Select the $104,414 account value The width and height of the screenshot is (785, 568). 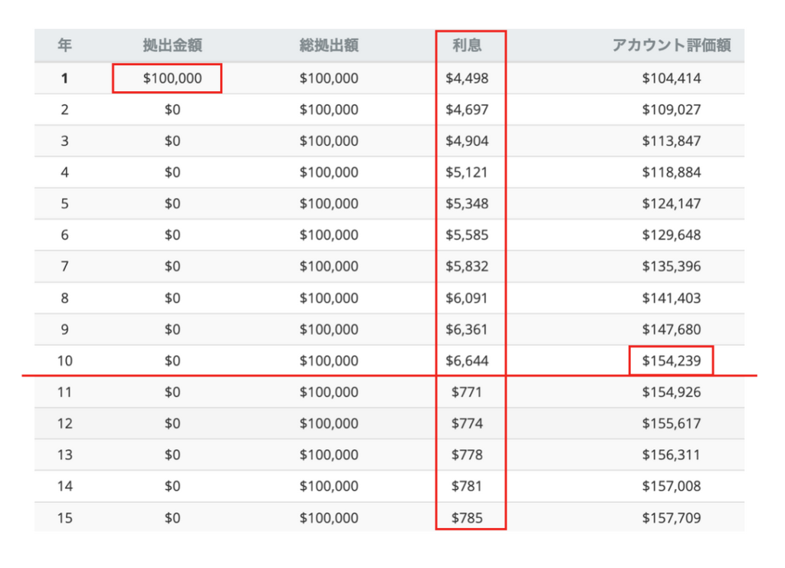(x=672, y=78)
